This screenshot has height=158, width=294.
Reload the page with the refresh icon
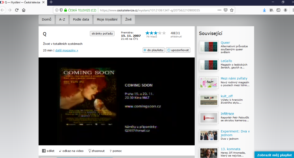[x=17, y=10]
